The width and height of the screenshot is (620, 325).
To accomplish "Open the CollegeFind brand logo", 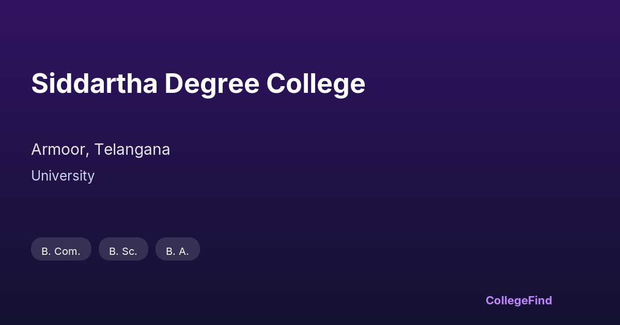I will 518,300.
